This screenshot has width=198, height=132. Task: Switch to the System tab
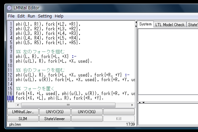[145, 24]
